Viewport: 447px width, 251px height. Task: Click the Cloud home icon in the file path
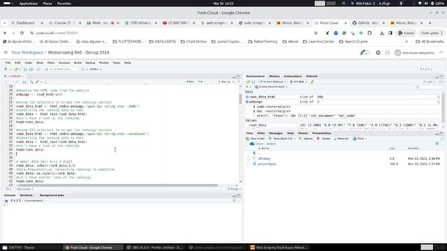pos(252,144)
